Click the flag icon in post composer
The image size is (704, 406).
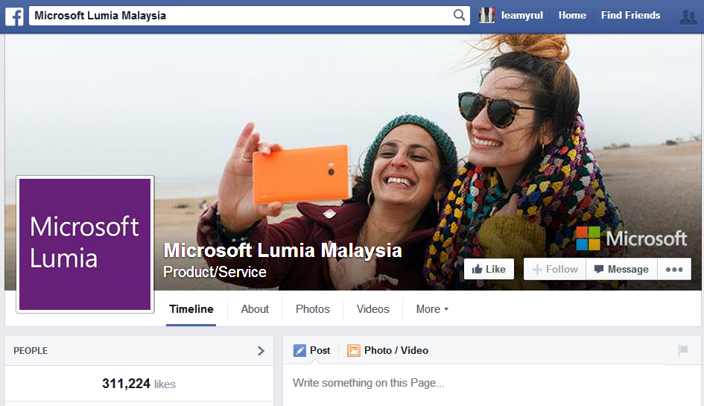(x=682, y=351)
